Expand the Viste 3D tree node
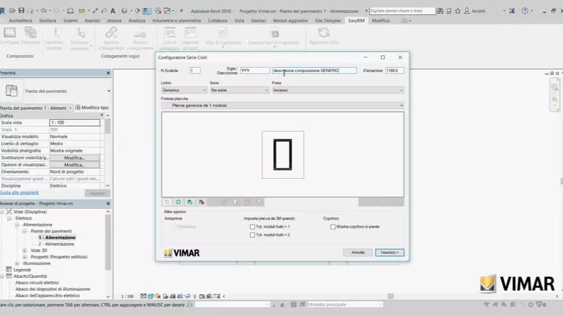This screenshot has width=563, height=316. tap(25, 250)
